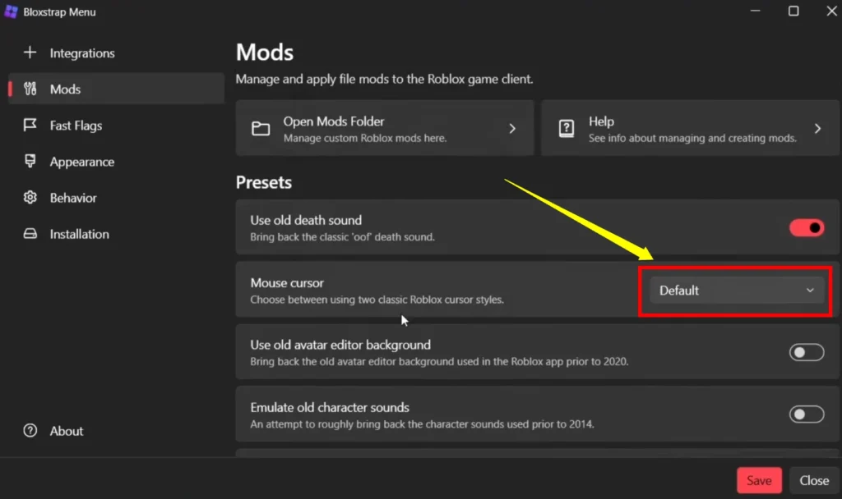Viewport: 842px width, 499px height.
Task: Click the Behavior gear icon
Action: click(30, 197)
